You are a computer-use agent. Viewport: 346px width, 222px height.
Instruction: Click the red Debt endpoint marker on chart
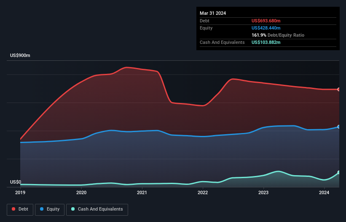(338, 89)
